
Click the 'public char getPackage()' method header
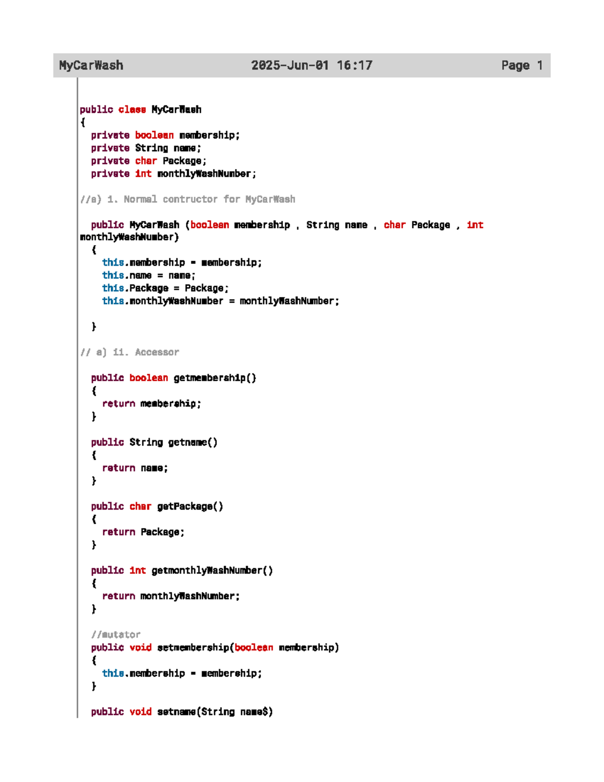157,507
